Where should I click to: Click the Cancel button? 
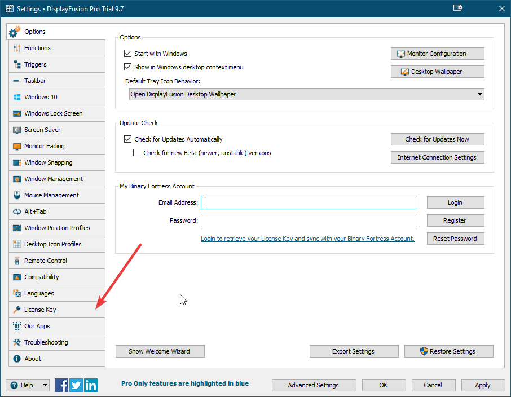tap(433, 385)
